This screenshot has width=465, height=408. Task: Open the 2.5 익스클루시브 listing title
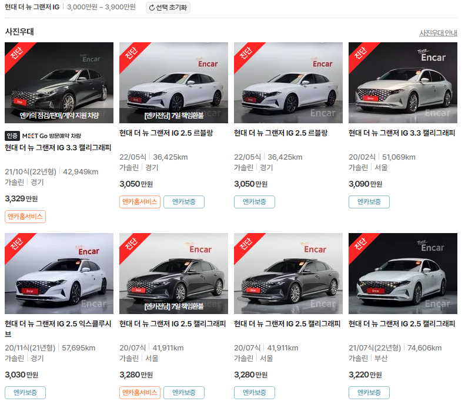click(58, 329)
